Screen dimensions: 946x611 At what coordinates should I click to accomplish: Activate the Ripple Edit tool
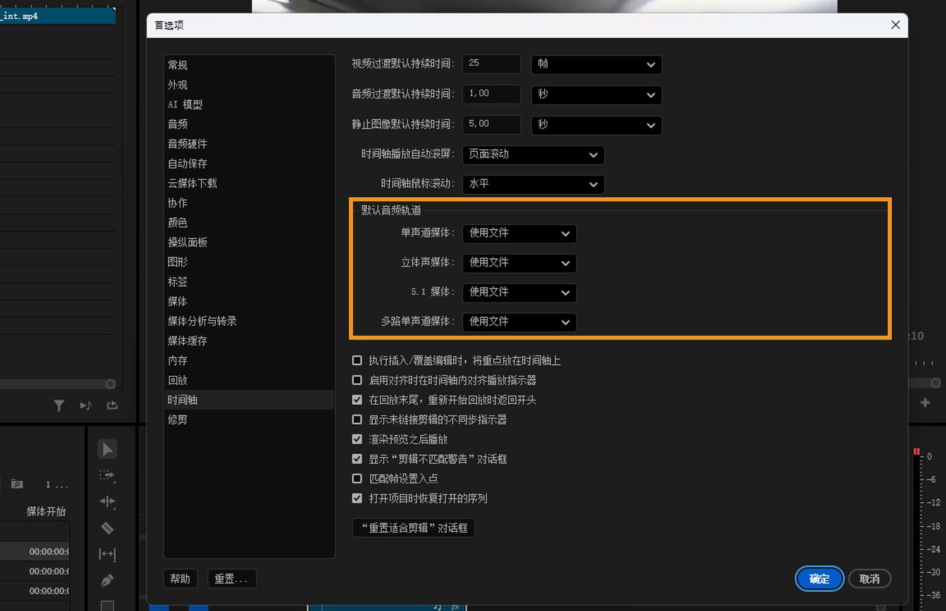[107, 501]
